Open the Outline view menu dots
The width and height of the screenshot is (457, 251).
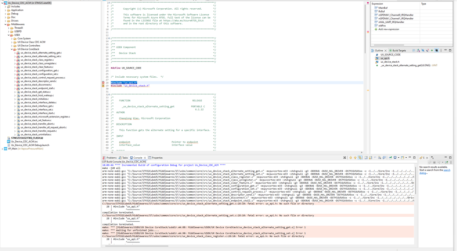(x=441, y=50)
